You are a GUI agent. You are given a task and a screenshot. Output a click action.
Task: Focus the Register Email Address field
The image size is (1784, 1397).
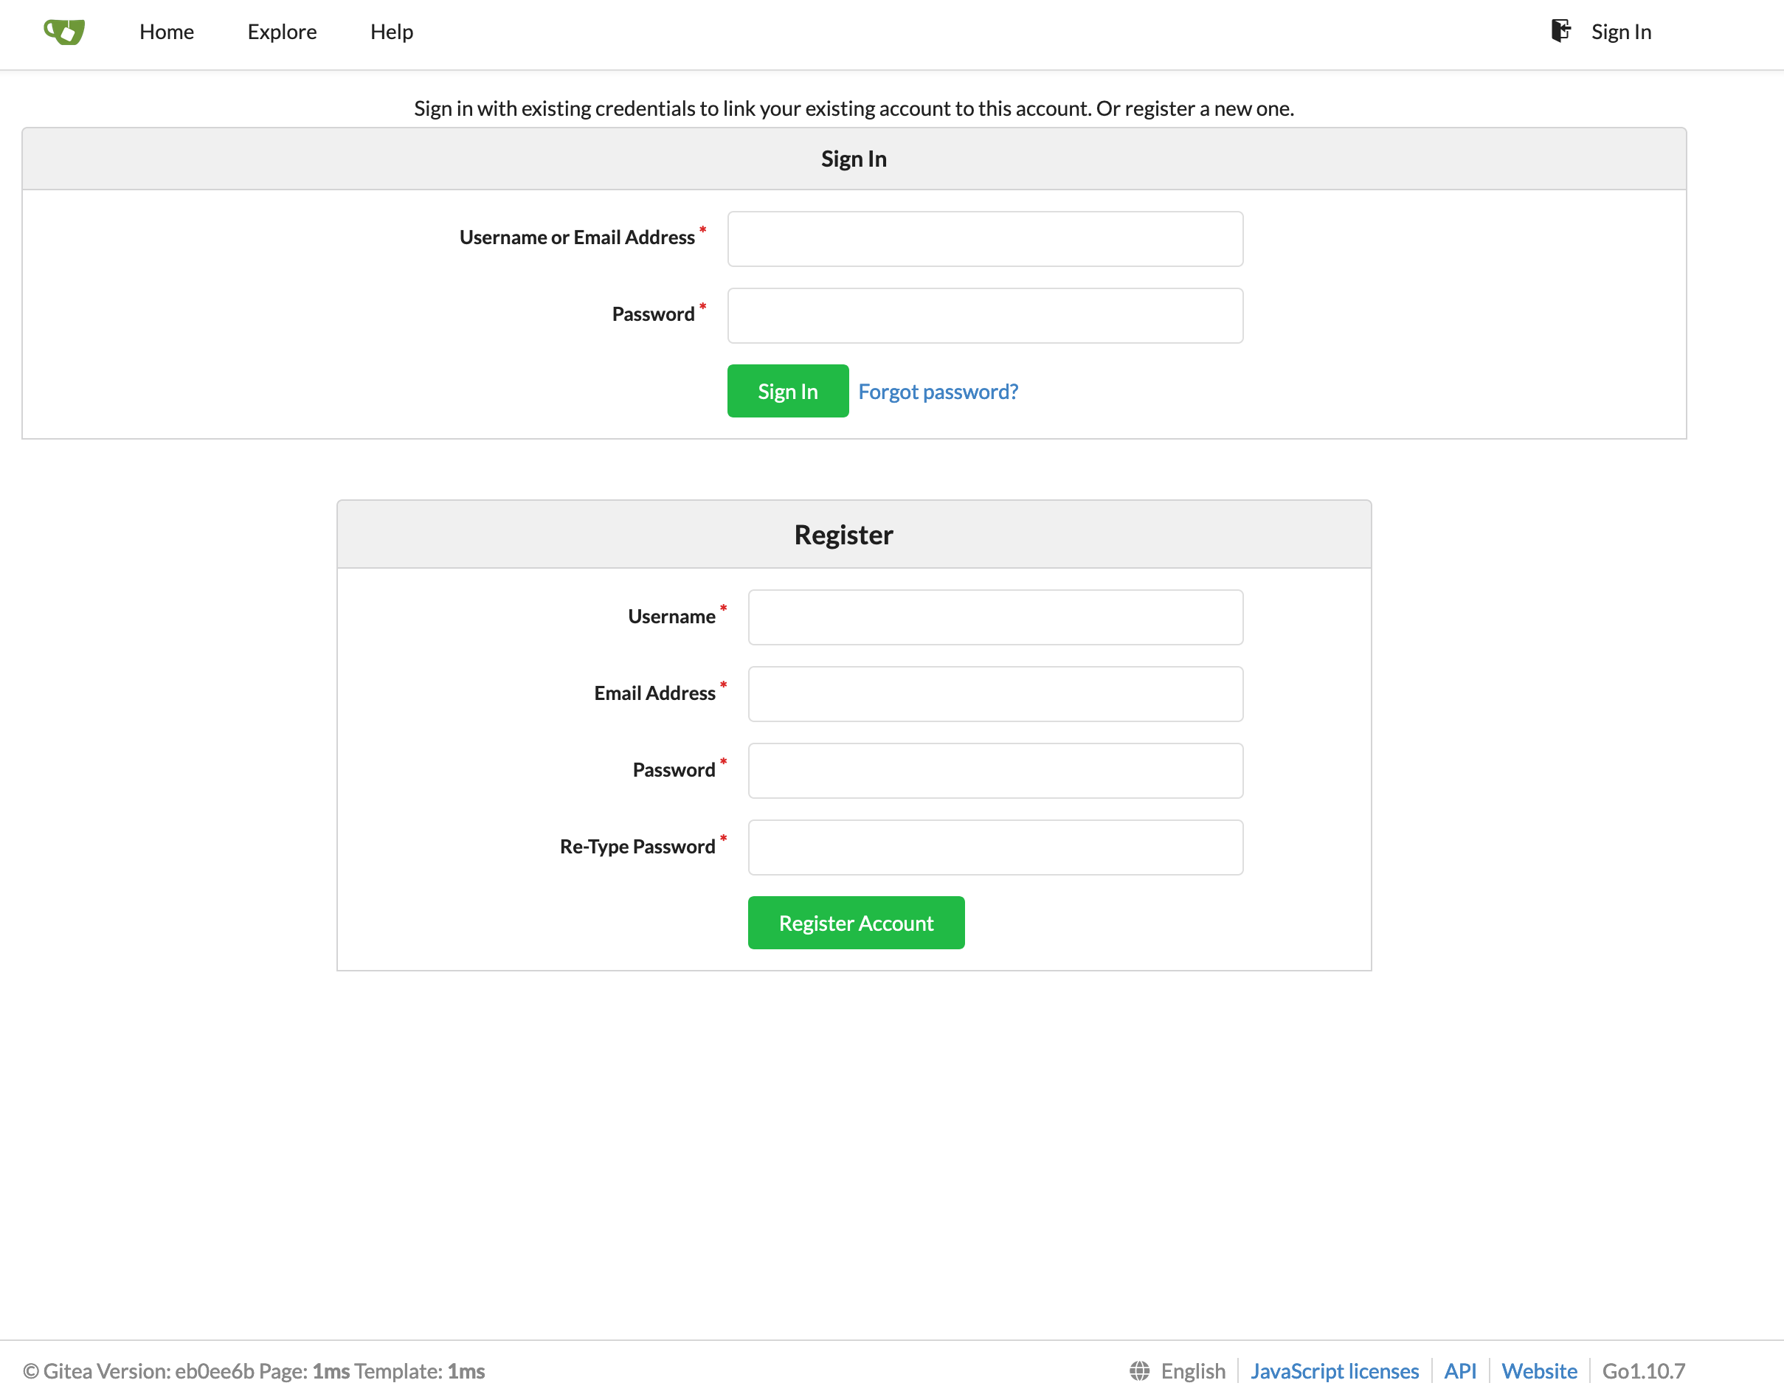pyautogui.click(x=995, y=694)
